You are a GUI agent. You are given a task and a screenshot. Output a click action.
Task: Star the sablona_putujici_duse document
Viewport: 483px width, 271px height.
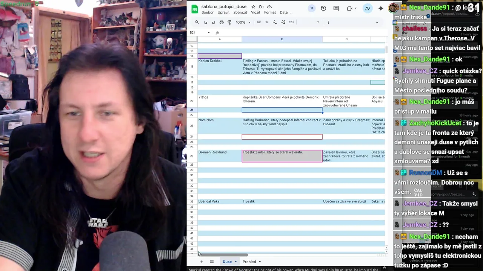coord(253,7)
